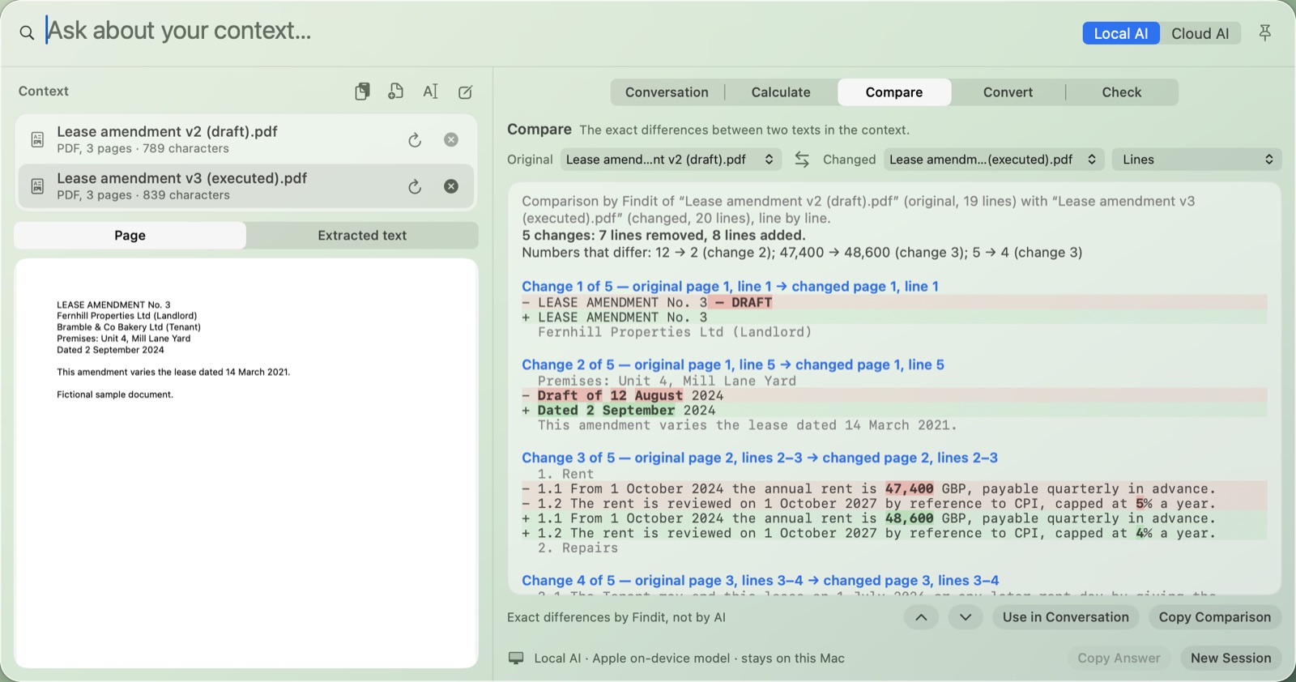
Task: Show the Page preview view
Action: (x=130, y=236)
